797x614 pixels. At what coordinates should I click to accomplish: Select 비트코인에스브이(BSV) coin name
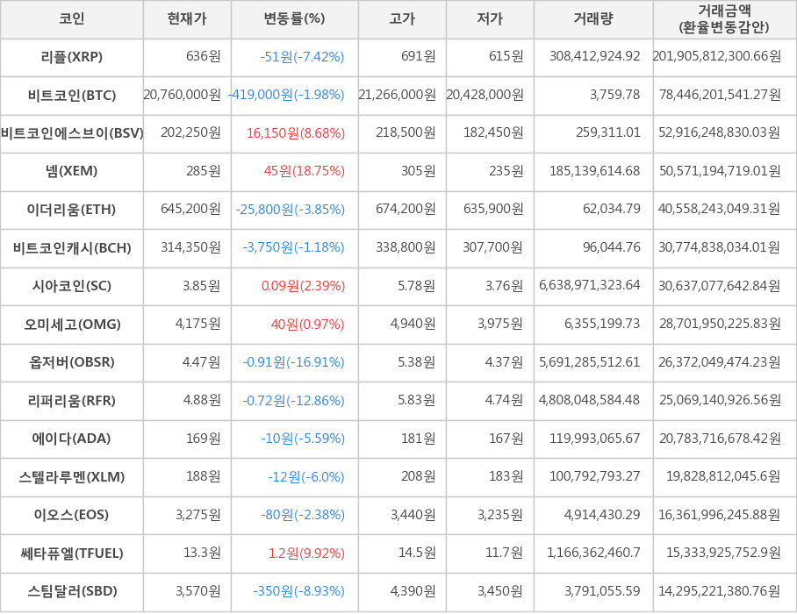point(72,133)
